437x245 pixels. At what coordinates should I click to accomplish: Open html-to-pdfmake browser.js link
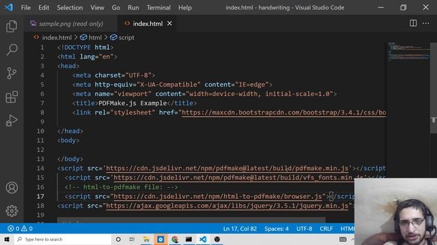coord(218,197)
